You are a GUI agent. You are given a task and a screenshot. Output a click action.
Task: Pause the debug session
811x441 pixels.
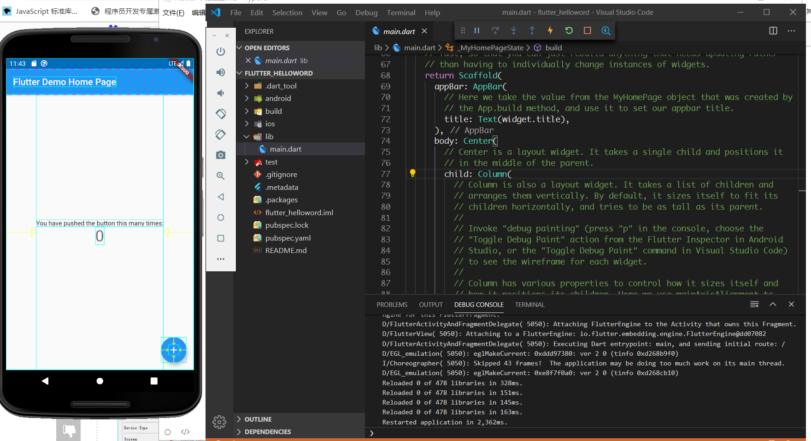click(x=477, y=30)
